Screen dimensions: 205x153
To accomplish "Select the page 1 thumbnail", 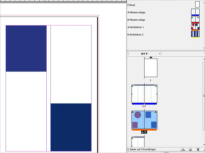I will coord(151,68).
